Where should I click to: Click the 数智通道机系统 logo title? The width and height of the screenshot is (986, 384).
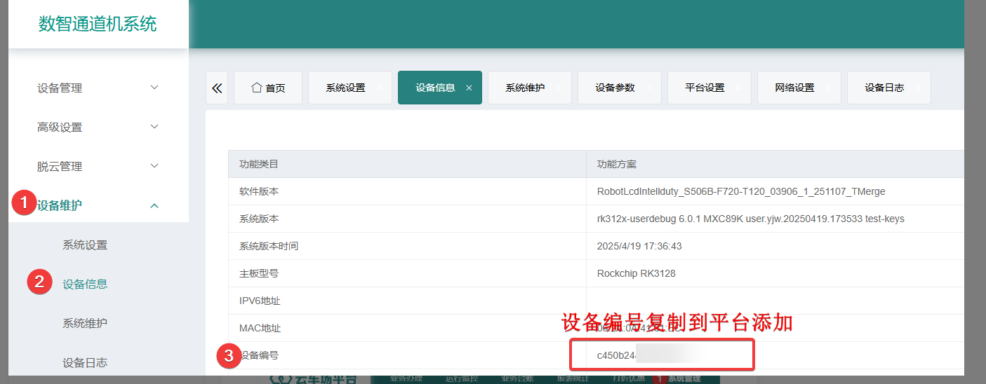pyautogui.click(x=98, y=25)
